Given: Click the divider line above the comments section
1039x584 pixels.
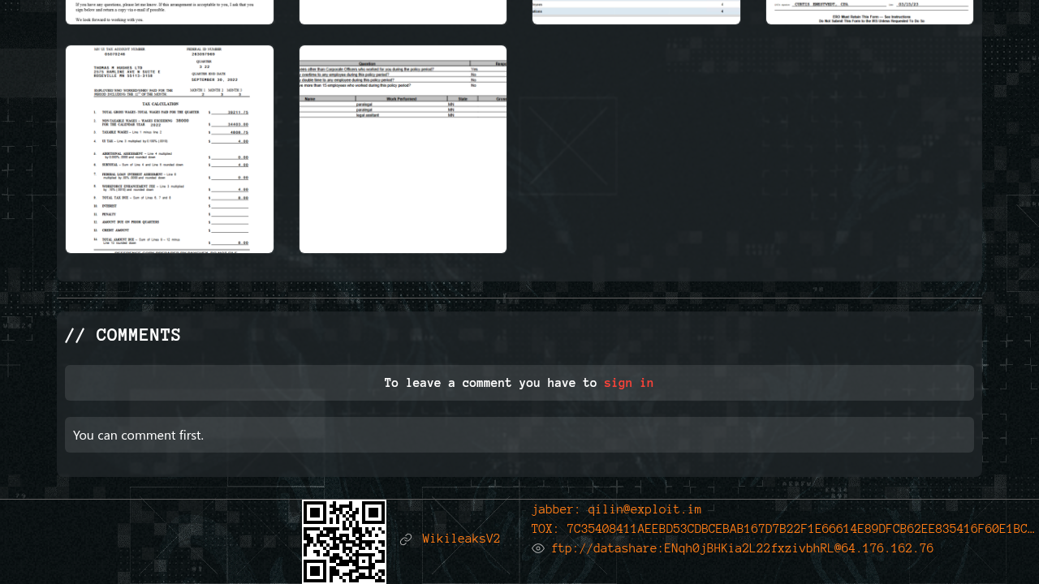Looking at the screenshot, I should click(519, 298).
